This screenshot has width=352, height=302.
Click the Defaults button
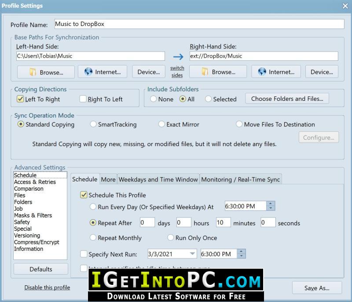[x=41, y=269]
